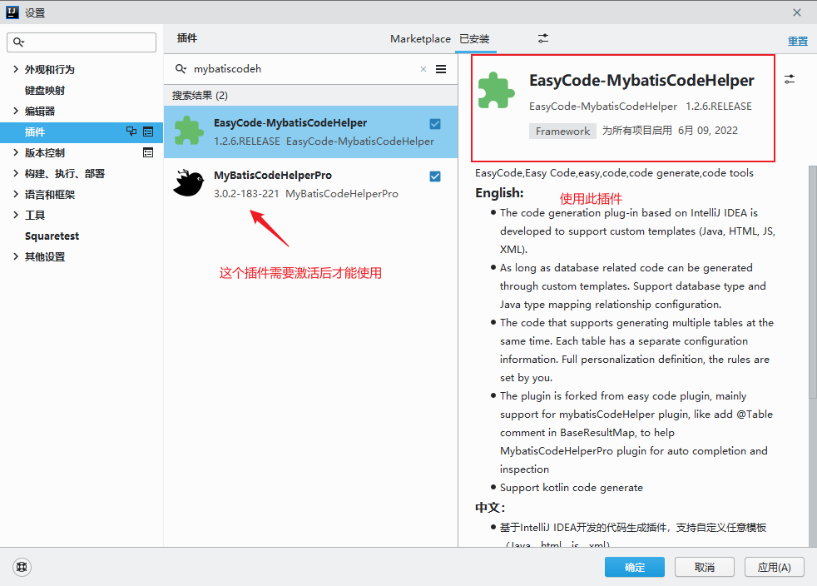Expand the 构建、执行、部署 tree node
The height and width of the screenshot is (586, 817).
coord(16,173)
